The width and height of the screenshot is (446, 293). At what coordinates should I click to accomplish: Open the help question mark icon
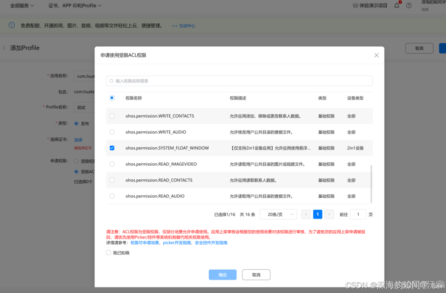pos(409,6)
